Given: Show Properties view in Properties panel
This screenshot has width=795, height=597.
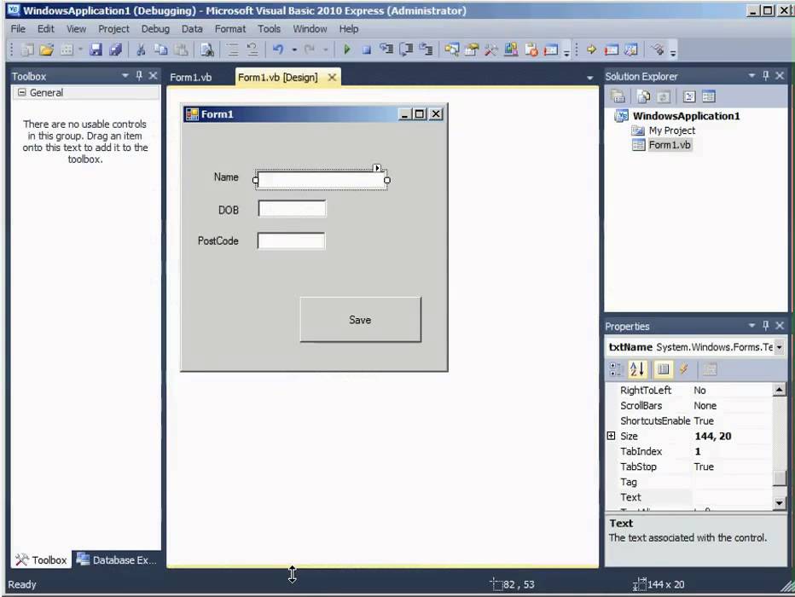Looking at the screenshot, I should pos(663,369).
